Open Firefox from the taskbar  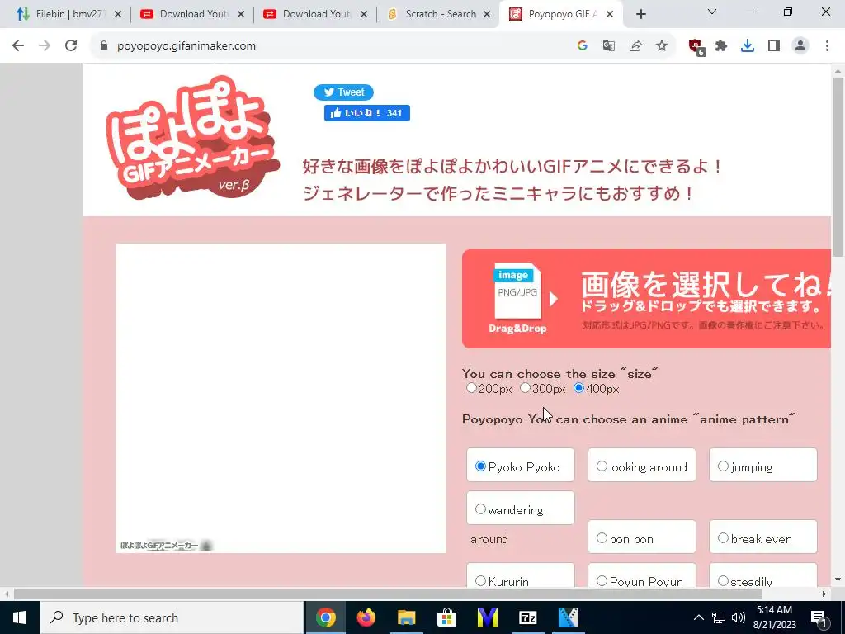(366, 617)
